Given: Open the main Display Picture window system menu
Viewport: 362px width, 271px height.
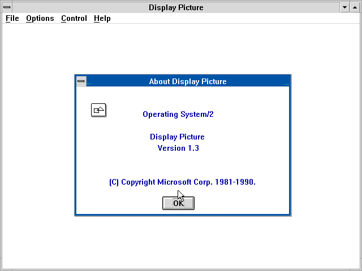Looking at the screenshot, I should coord(7,7).
